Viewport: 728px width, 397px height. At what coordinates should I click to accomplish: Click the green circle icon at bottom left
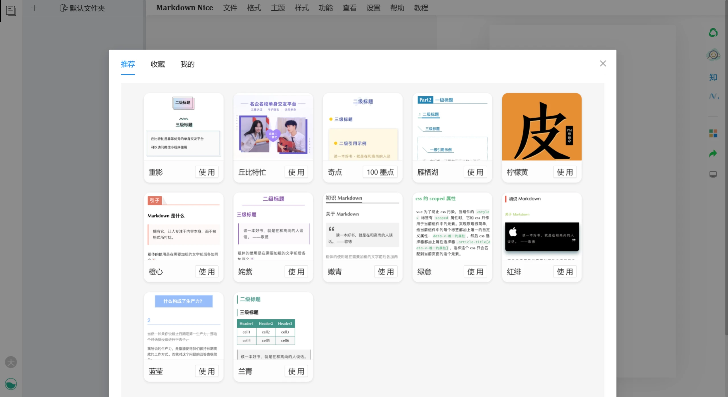pyautogui.click(x=11, y=384)
